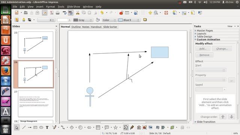
Task: Click the Arrange objects icon
Action: [172, 127]
